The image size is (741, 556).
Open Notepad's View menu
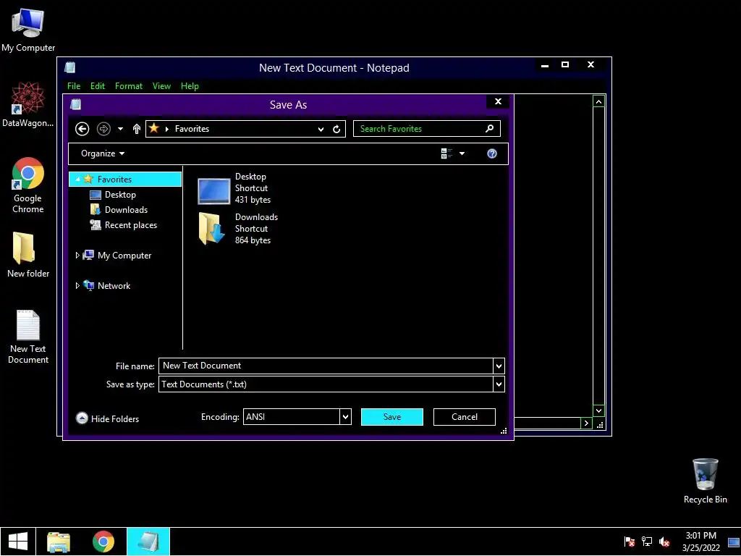click(x=161, y=86)
